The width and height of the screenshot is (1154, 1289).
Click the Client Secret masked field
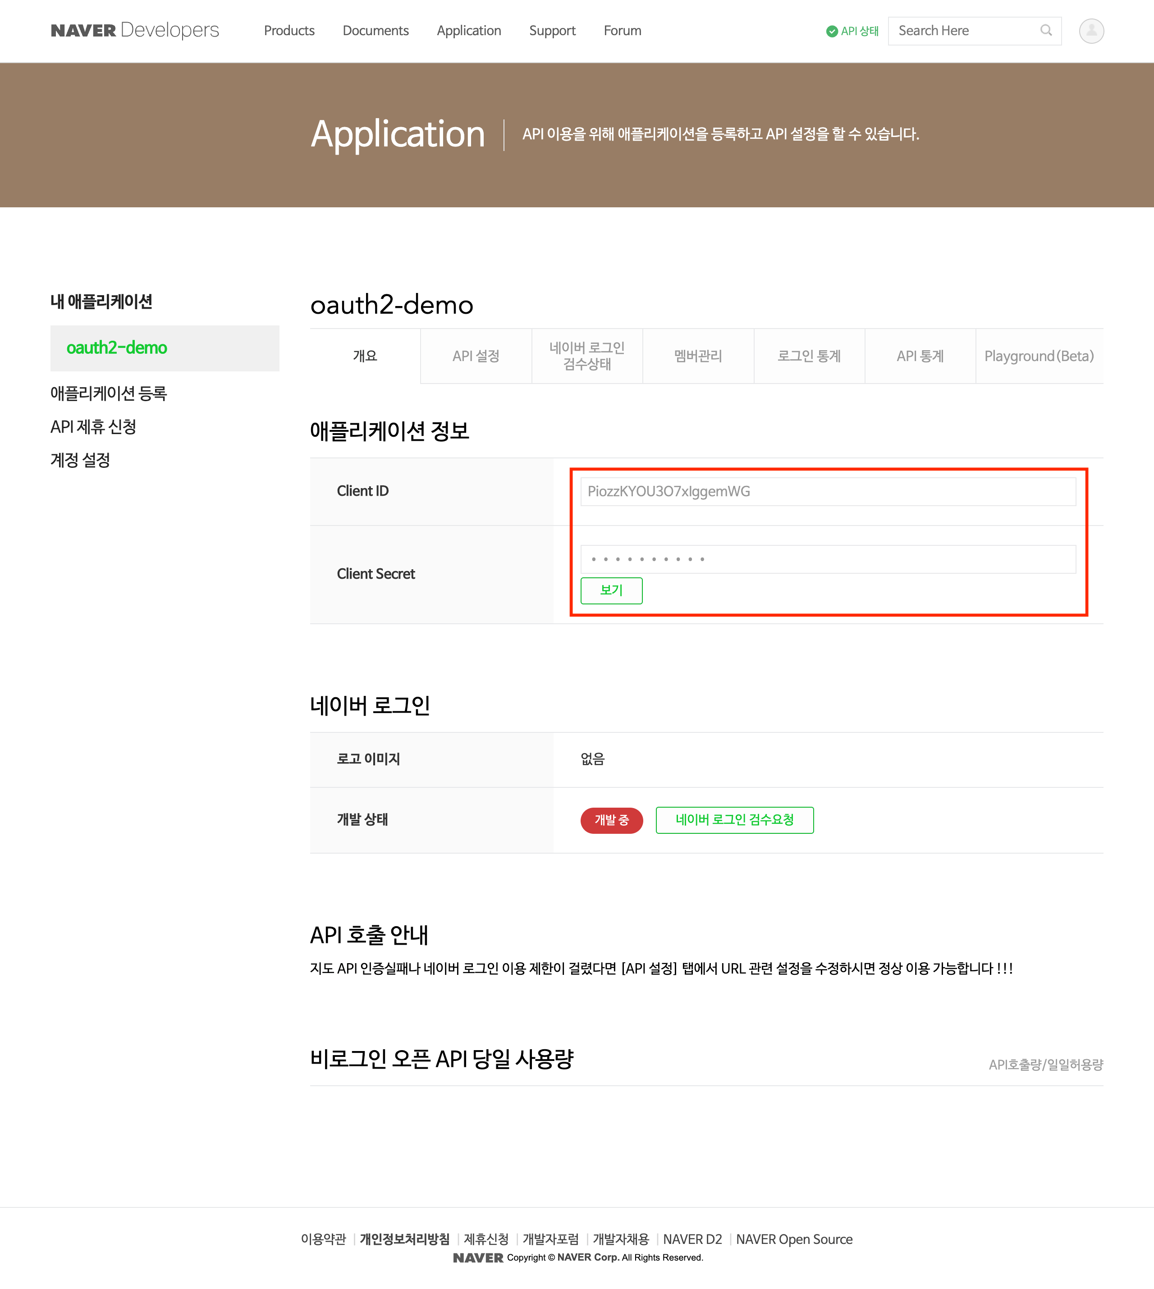click(x=828, y=559)
